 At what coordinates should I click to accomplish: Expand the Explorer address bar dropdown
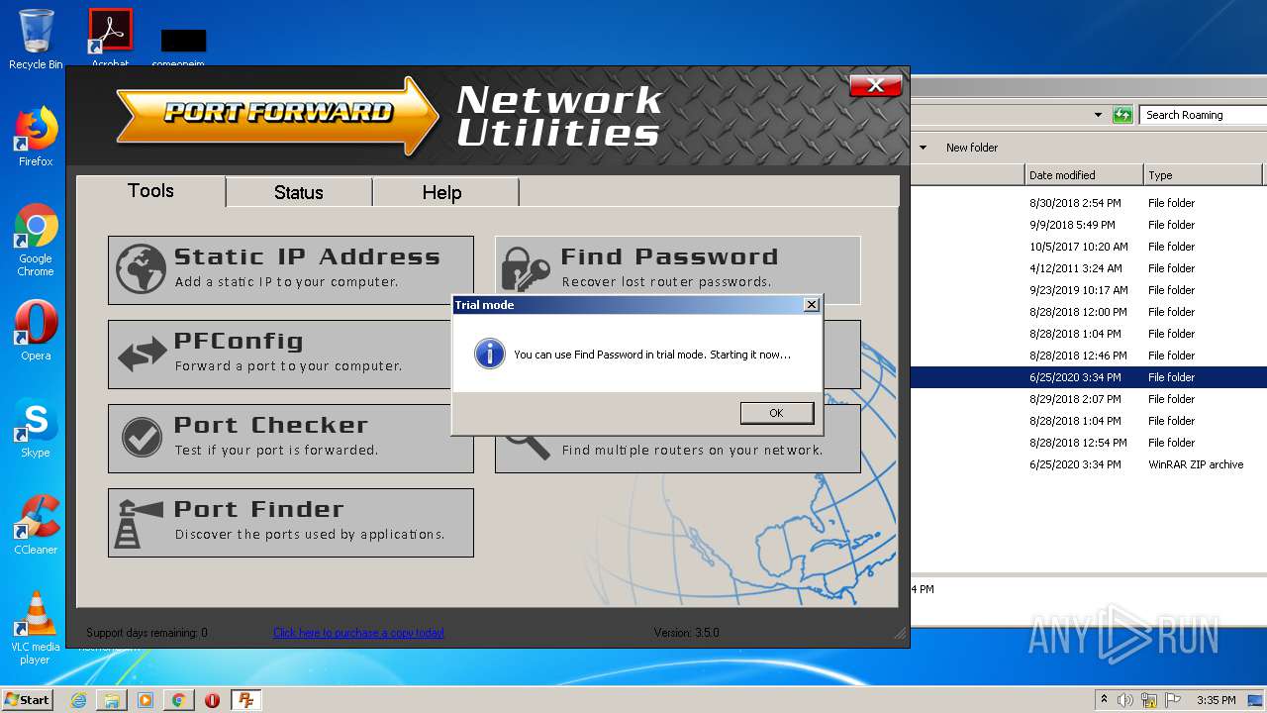pos(1098,115)
